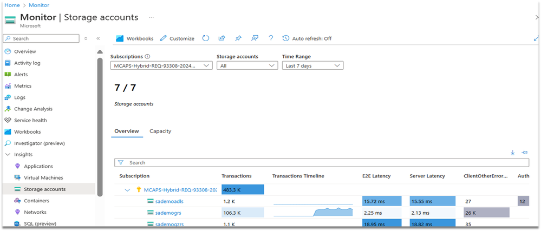Click the Home breadcrumb link

tap(12, 5)
